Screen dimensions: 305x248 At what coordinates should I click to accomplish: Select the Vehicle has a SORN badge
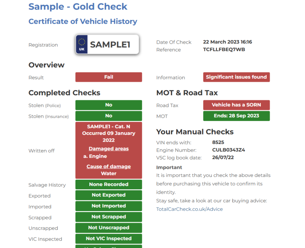236,105
